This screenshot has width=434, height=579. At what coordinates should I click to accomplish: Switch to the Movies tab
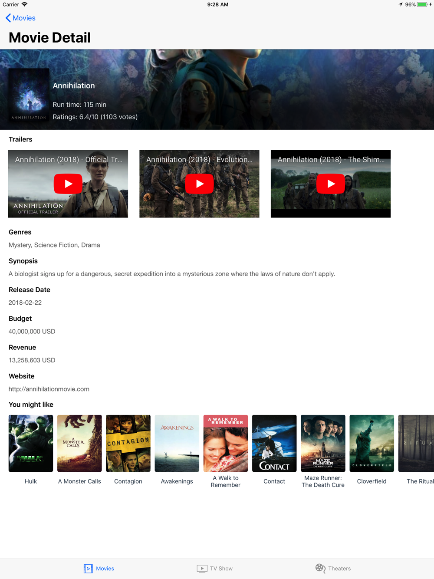coord(99,568)
